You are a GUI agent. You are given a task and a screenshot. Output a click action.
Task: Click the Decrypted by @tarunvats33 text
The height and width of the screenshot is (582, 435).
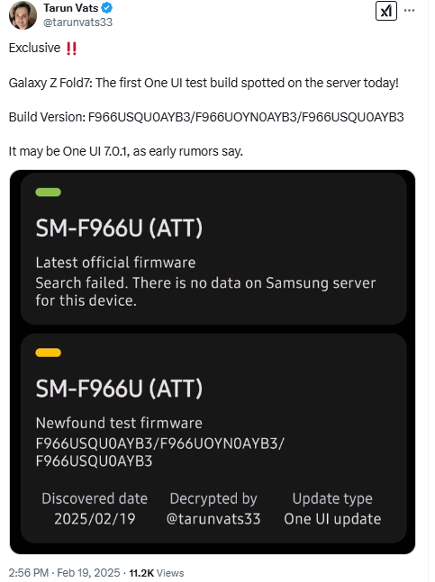pyautogui.click(x=213, y=508)
